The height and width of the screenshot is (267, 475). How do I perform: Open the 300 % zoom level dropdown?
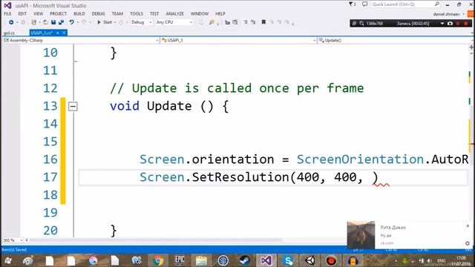pos(13,240)
